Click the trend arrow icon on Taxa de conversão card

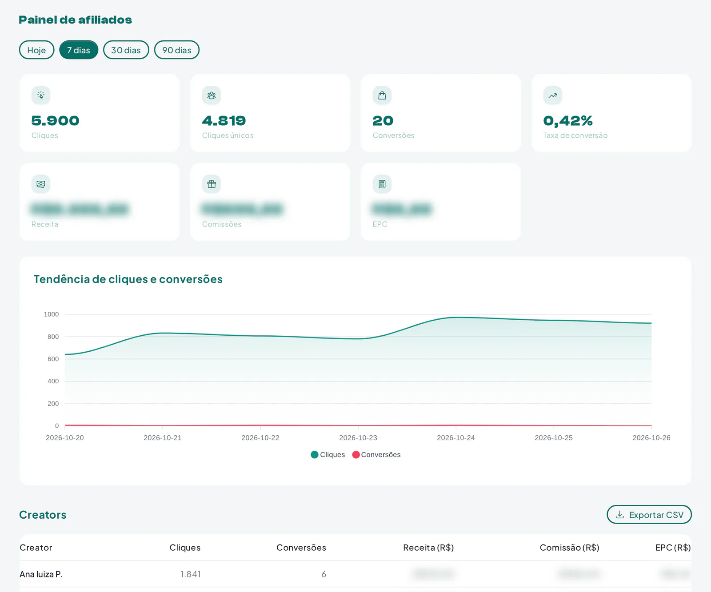pyautogui.click(x=553, y=95)
